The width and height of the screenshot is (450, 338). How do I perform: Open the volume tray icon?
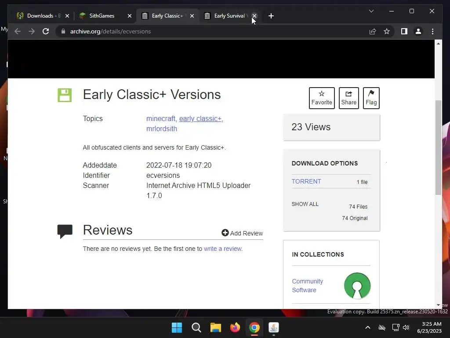pyautogui.click(x=406, y=327)
